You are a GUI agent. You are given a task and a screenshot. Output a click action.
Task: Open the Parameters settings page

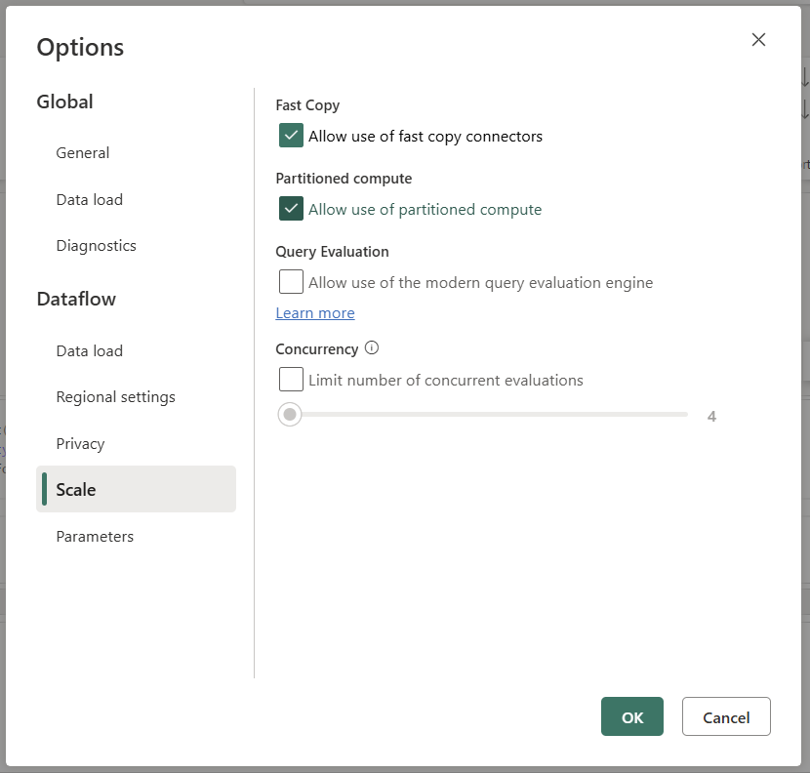[95, 536]
